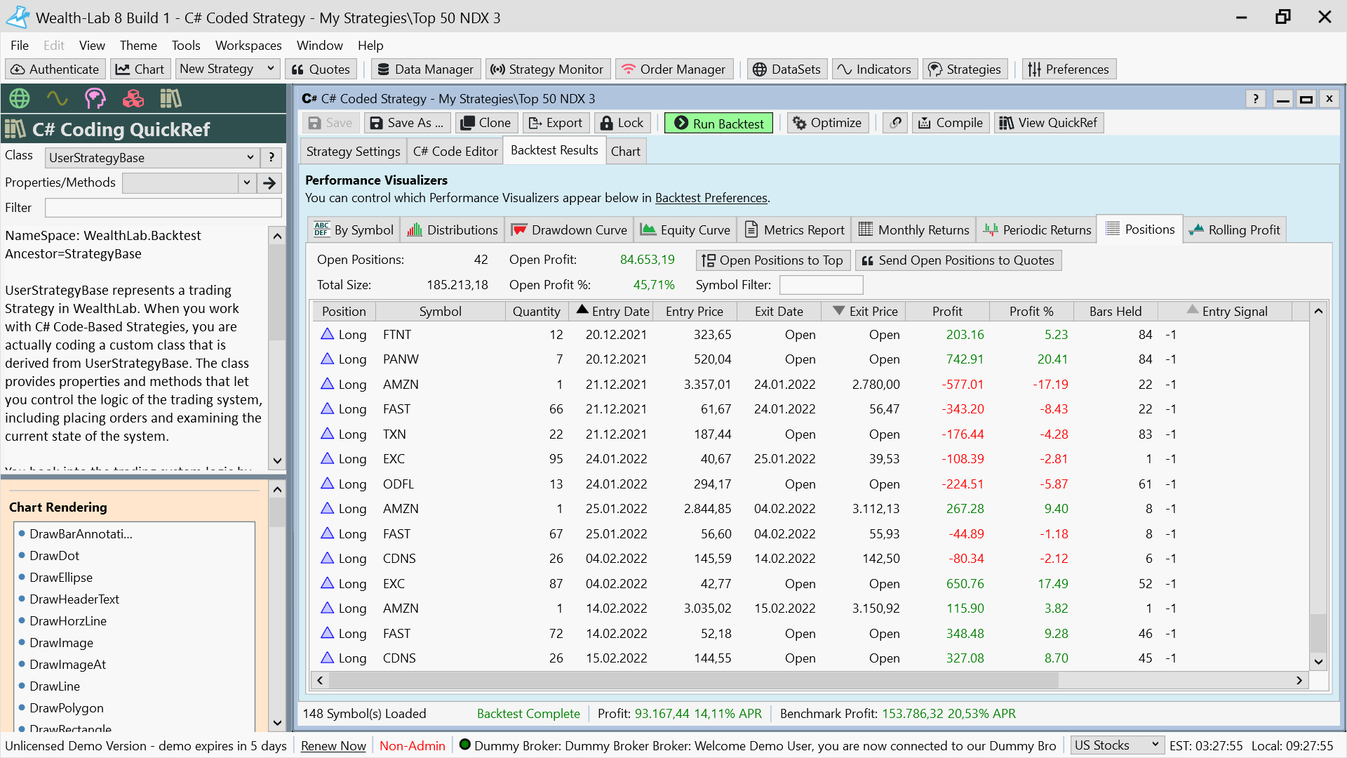Image resolution: width=1347 pixels, height=758 pixels.
Task: Click the Symbol Filter input field
Action: [821, 285]
